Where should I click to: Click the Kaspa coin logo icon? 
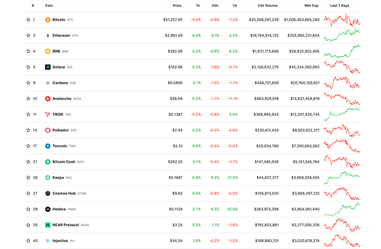(x=48, y=177)
